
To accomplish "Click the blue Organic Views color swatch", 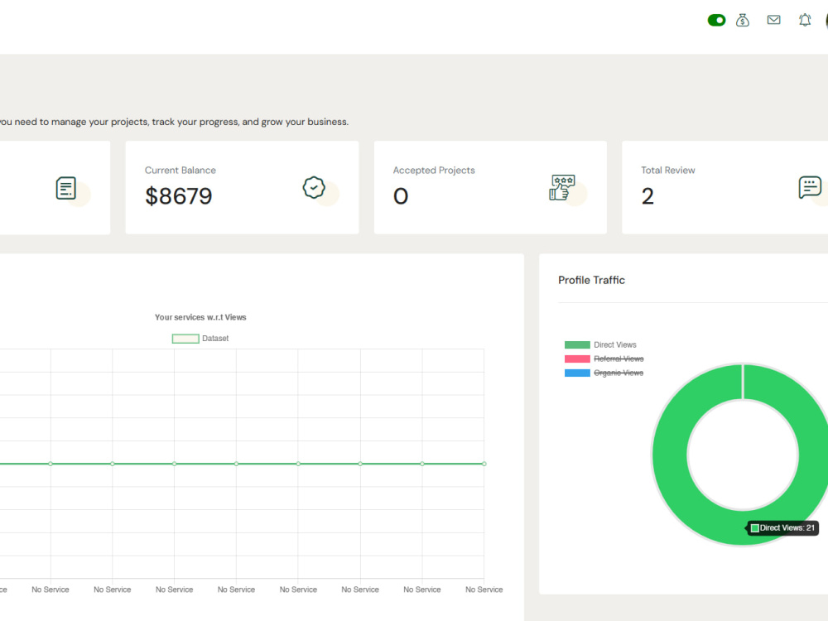I will pos(577,373).
